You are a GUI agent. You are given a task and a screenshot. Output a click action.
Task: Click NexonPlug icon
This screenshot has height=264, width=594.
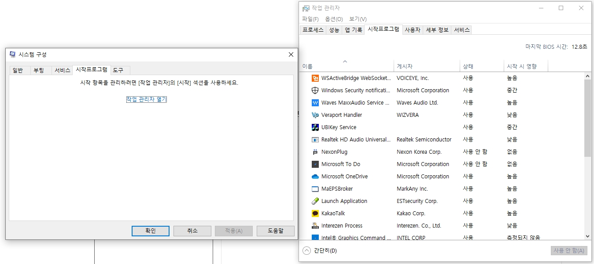coord(315,152)
